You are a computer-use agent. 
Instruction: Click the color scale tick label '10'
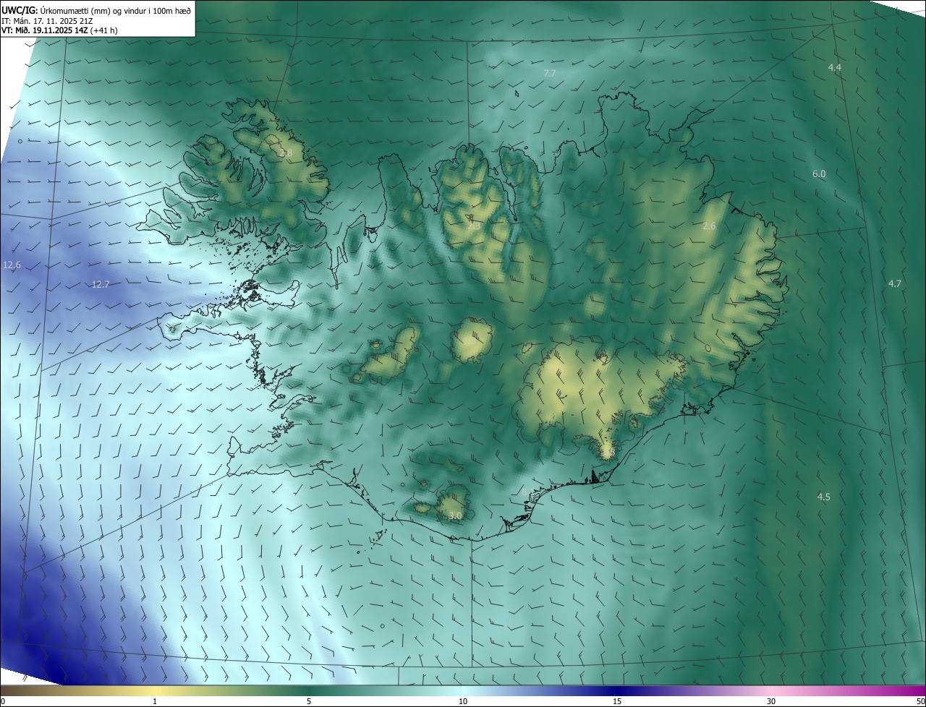tap(463, 701)
